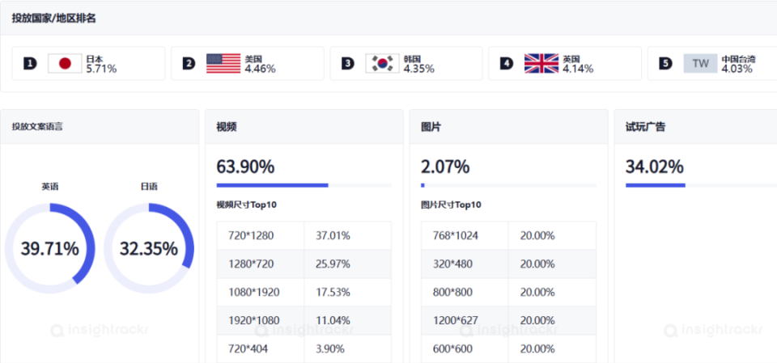Click the Japan flag icon
Viewport: 777px width, 363px height.
point(65,63)
